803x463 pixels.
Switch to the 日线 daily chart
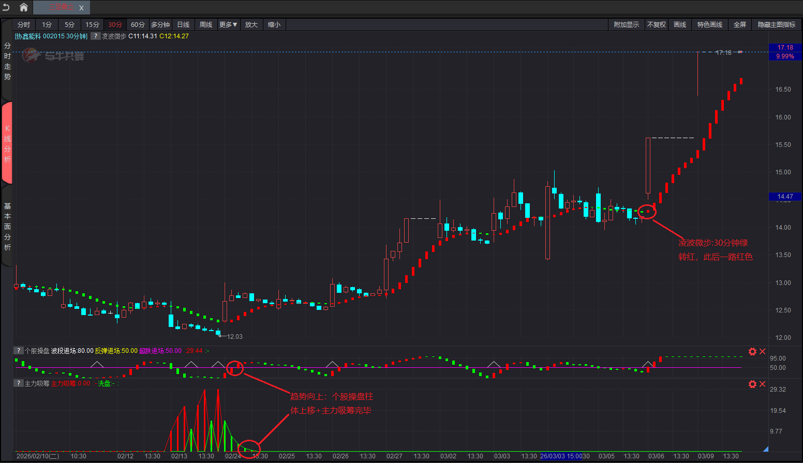click(183, 25)
